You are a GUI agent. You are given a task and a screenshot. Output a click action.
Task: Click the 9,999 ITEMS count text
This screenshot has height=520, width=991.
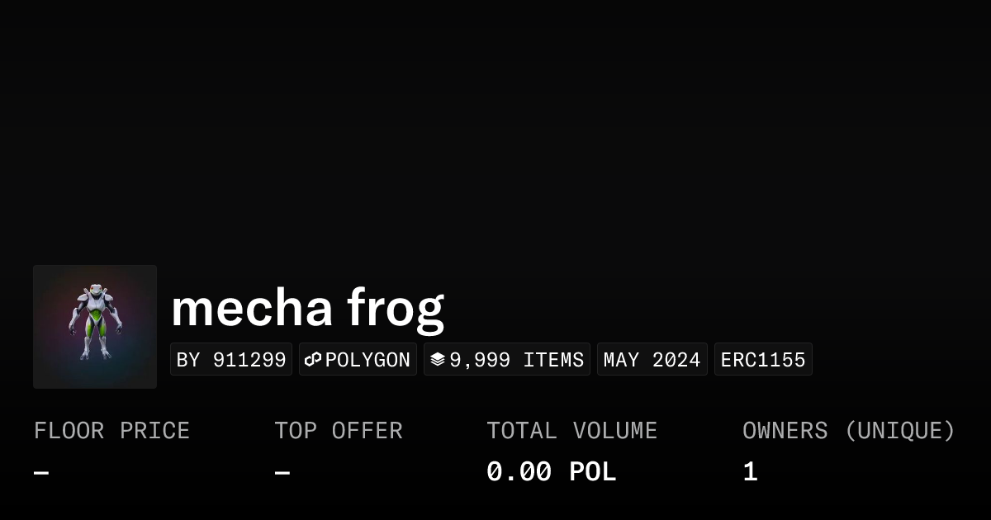click(516, 360)
